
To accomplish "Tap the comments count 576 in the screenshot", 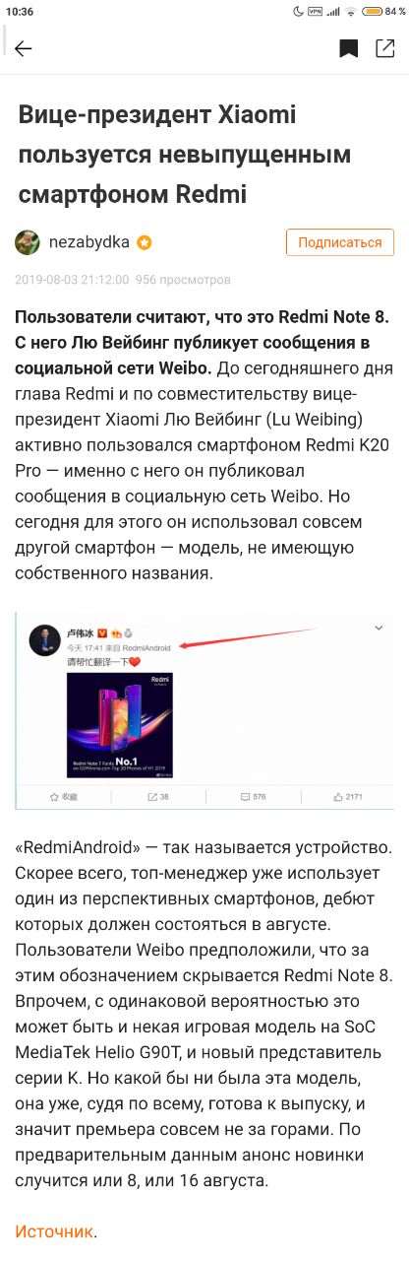I will 253,796.
